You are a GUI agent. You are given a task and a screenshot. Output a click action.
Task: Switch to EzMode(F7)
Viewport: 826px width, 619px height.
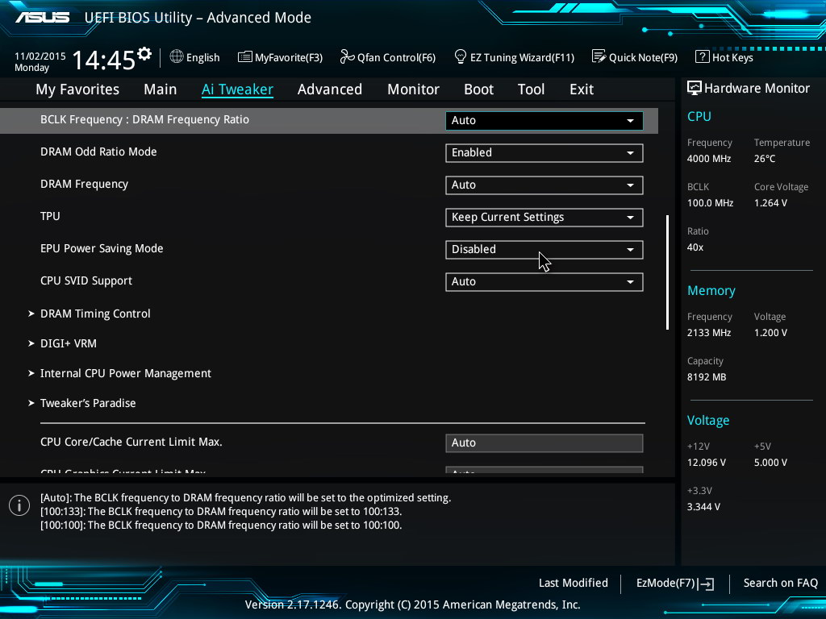click(674, 583)
